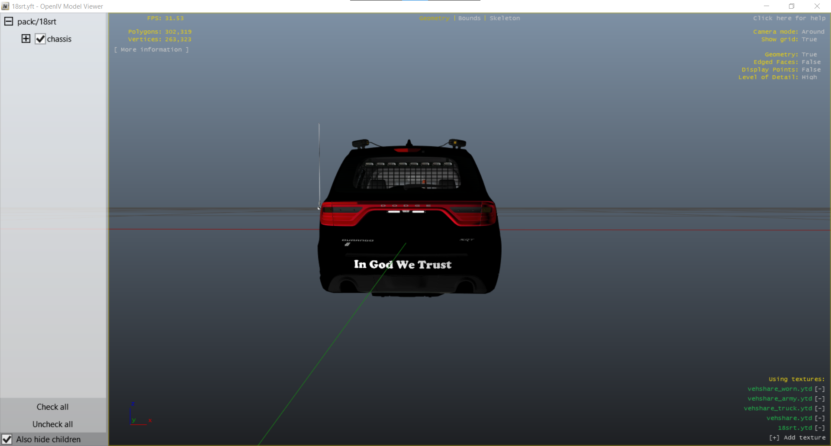Viewport: 831px width, 446px height.
Task: Remove the vehshare_truck.ytd texture with [-]
Action: pos(820,408)
